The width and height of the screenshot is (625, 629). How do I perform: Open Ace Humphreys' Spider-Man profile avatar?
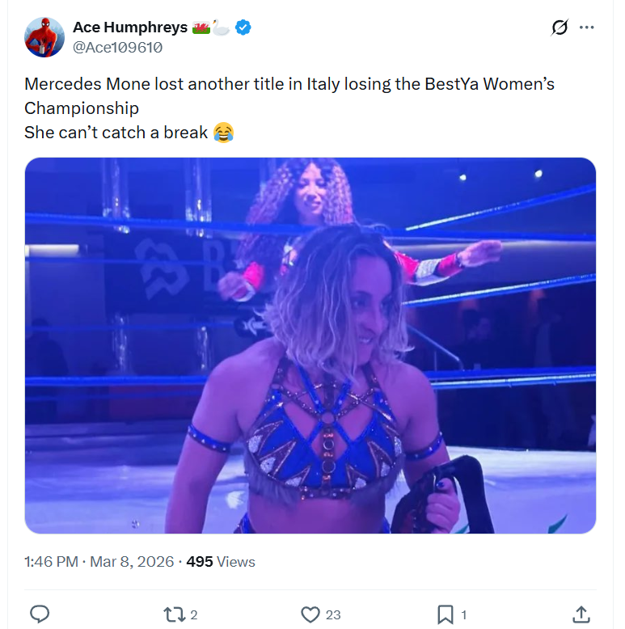(x=44, y=37)
